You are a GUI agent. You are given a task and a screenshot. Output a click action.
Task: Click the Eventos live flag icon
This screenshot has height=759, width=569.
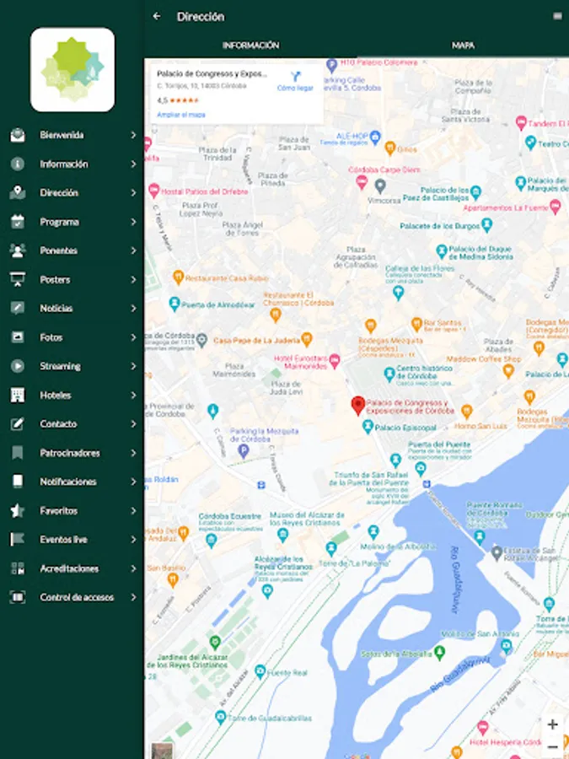coord(18,539)
